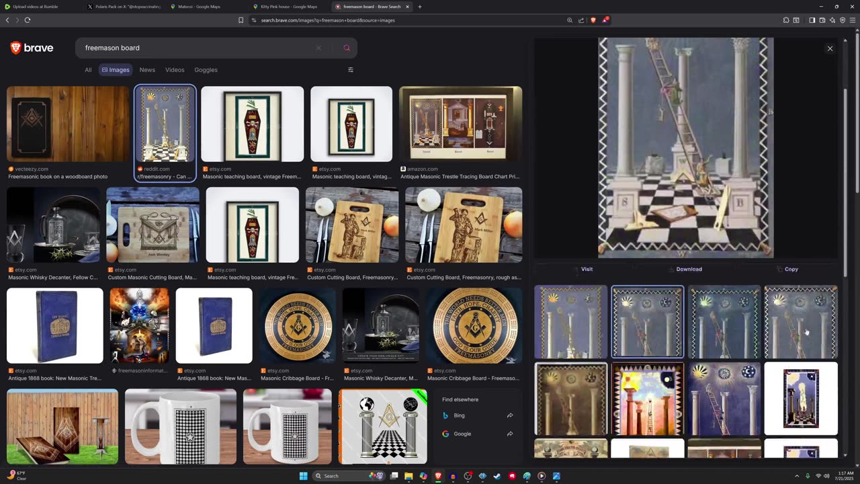Open page zoom control in address bar
Viewport: 860px width, 484px height.
click(570, 20)
